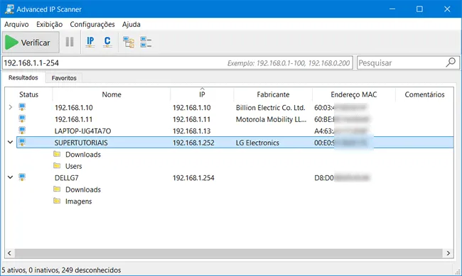The width and height of the screenshot is (462, 276).
Task: Select the SUPERTUTORIAIS entry
Action: point(81,143)
